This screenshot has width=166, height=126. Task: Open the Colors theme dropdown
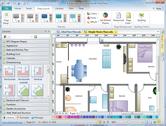(x=94, y=14)
